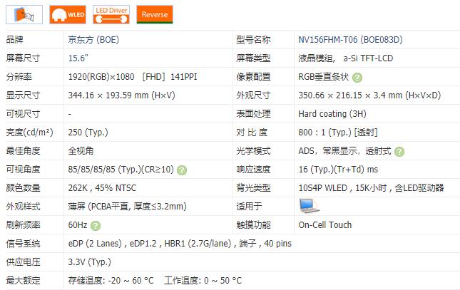
Task: Select appearance text 薄屏 (PCBA平直, 厚度≤3.2mm)
Action: (128, 207)
